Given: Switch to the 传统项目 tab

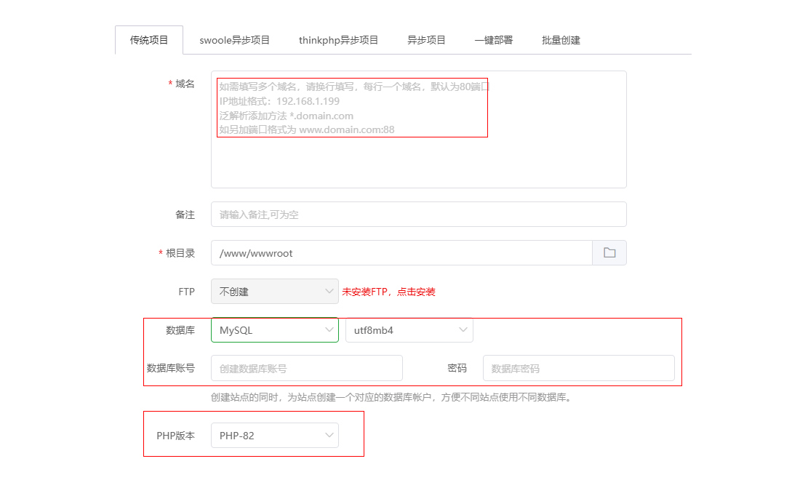Looking at the screenshot, I should 149,40.
